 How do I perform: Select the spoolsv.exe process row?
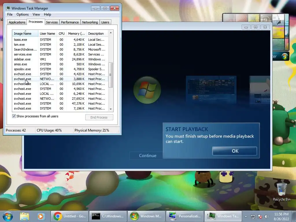(60, 69)
